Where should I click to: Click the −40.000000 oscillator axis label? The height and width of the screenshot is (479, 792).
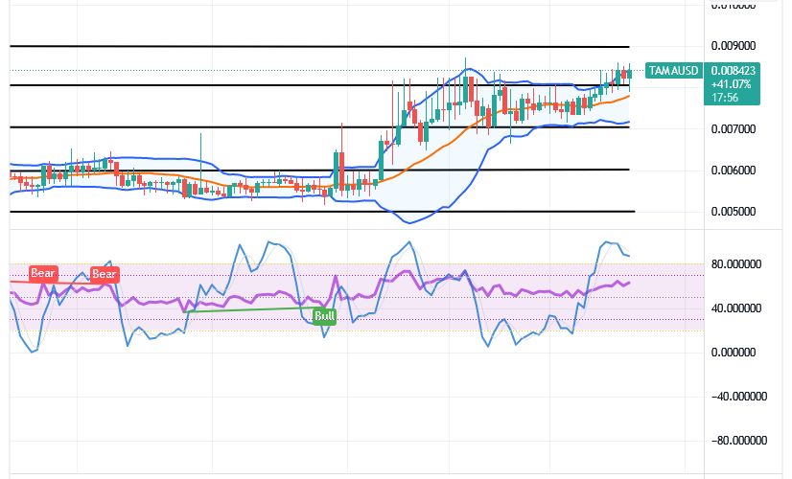pyautogui.click(x=739, y=397)
